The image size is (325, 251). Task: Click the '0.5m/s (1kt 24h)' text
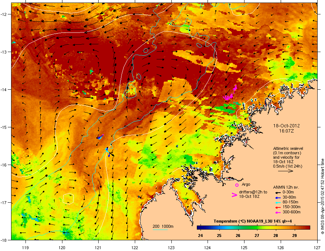287,166
